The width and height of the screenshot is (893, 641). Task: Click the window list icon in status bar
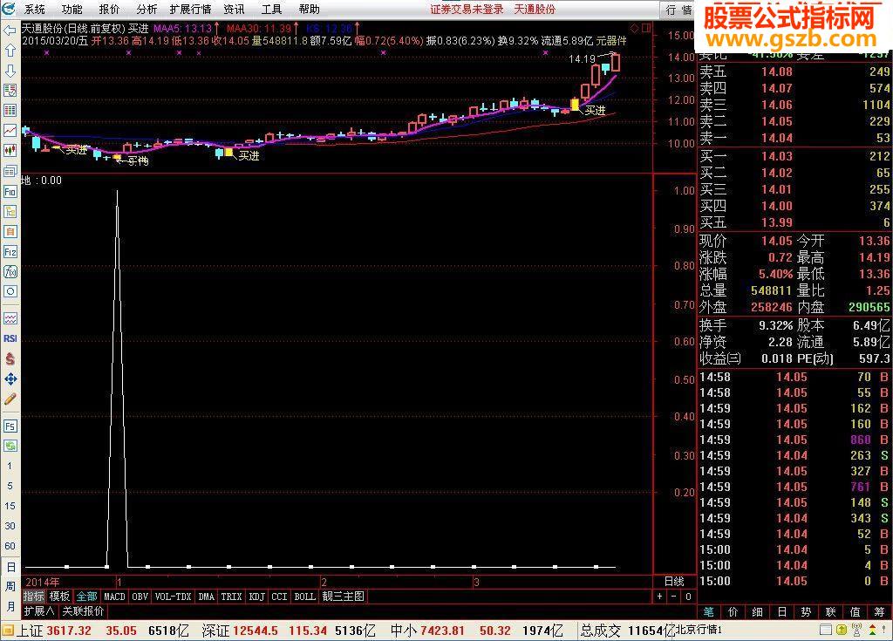pos(827,631)
